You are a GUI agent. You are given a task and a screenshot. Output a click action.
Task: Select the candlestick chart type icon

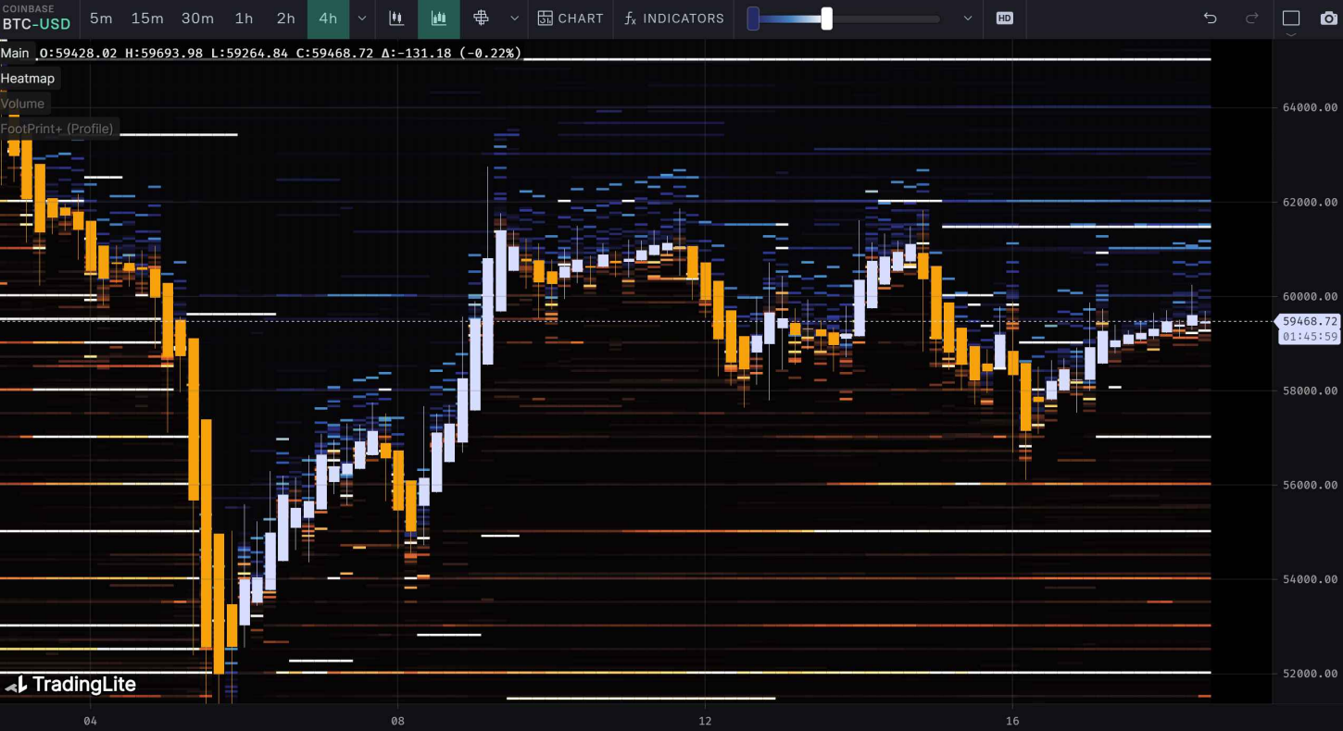click(396, 19)
